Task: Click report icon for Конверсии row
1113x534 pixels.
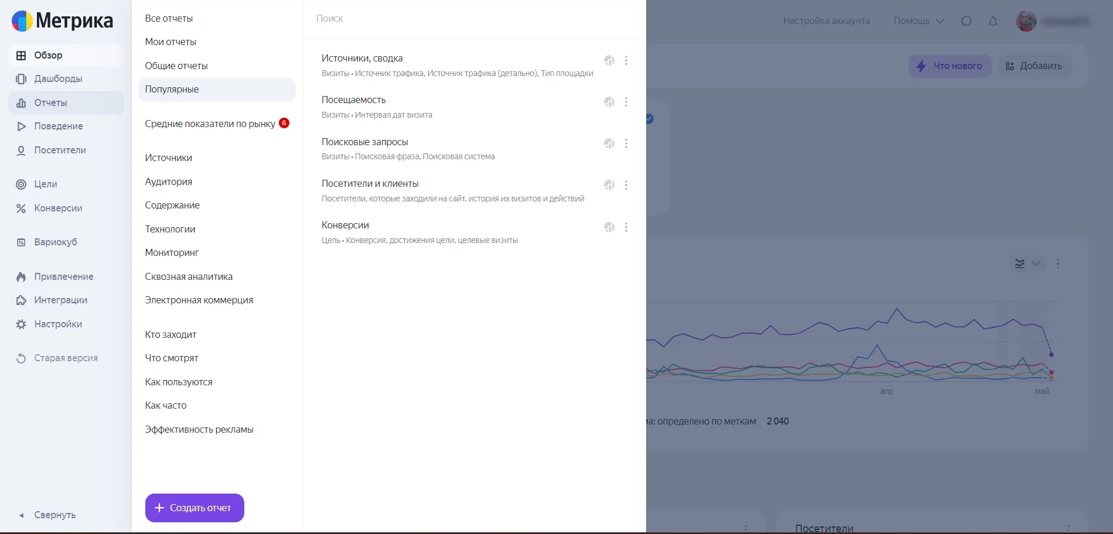Action: (609, 227)
